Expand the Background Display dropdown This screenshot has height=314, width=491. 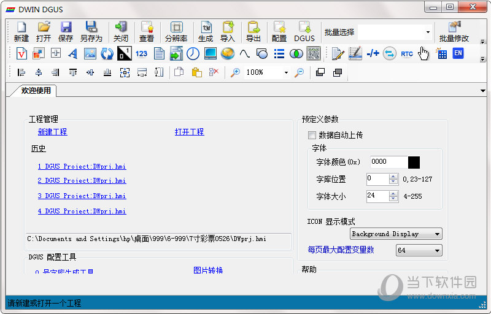437,234
